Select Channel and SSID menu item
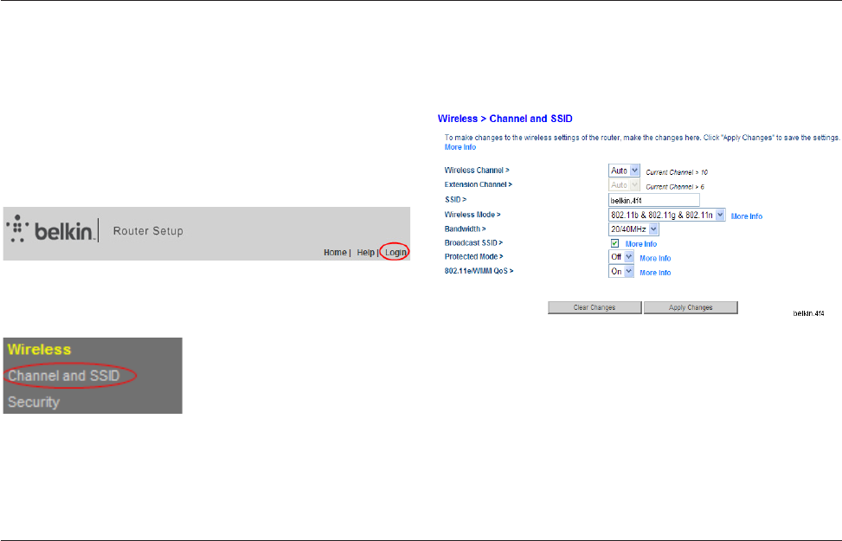This screenshot has height=541, width=842. click(63, 376)
